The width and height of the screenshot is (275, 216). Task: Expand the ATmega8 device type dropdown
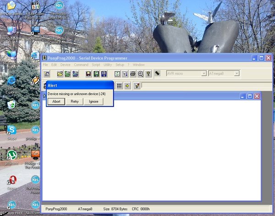coord(236,73)
